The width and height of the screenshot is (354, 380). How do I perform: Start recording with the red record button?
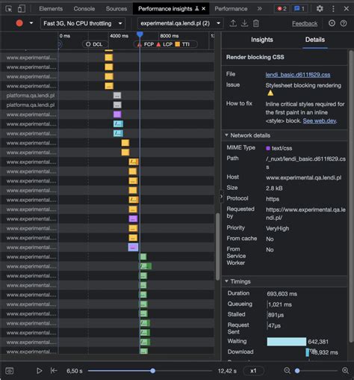click(x=19, y=23)
